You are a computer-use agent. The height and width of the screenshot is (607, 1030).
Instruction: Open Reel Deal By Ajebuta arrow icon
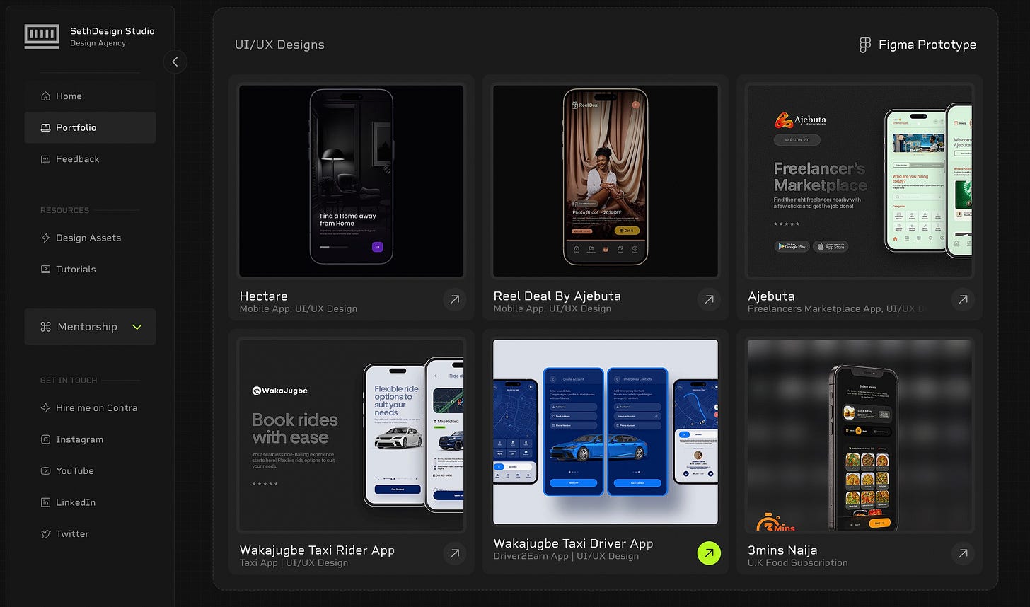(709, 300)
